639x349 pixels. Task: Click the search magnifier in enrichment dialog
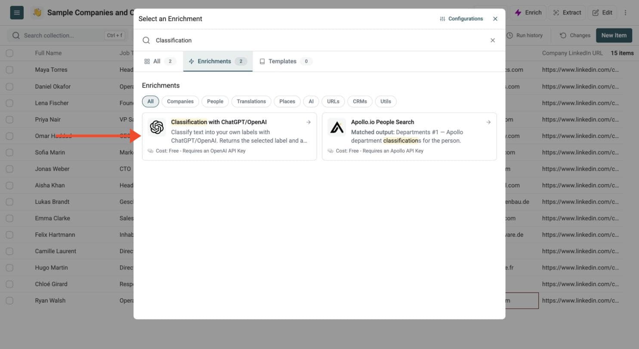[x=146, y=40]
